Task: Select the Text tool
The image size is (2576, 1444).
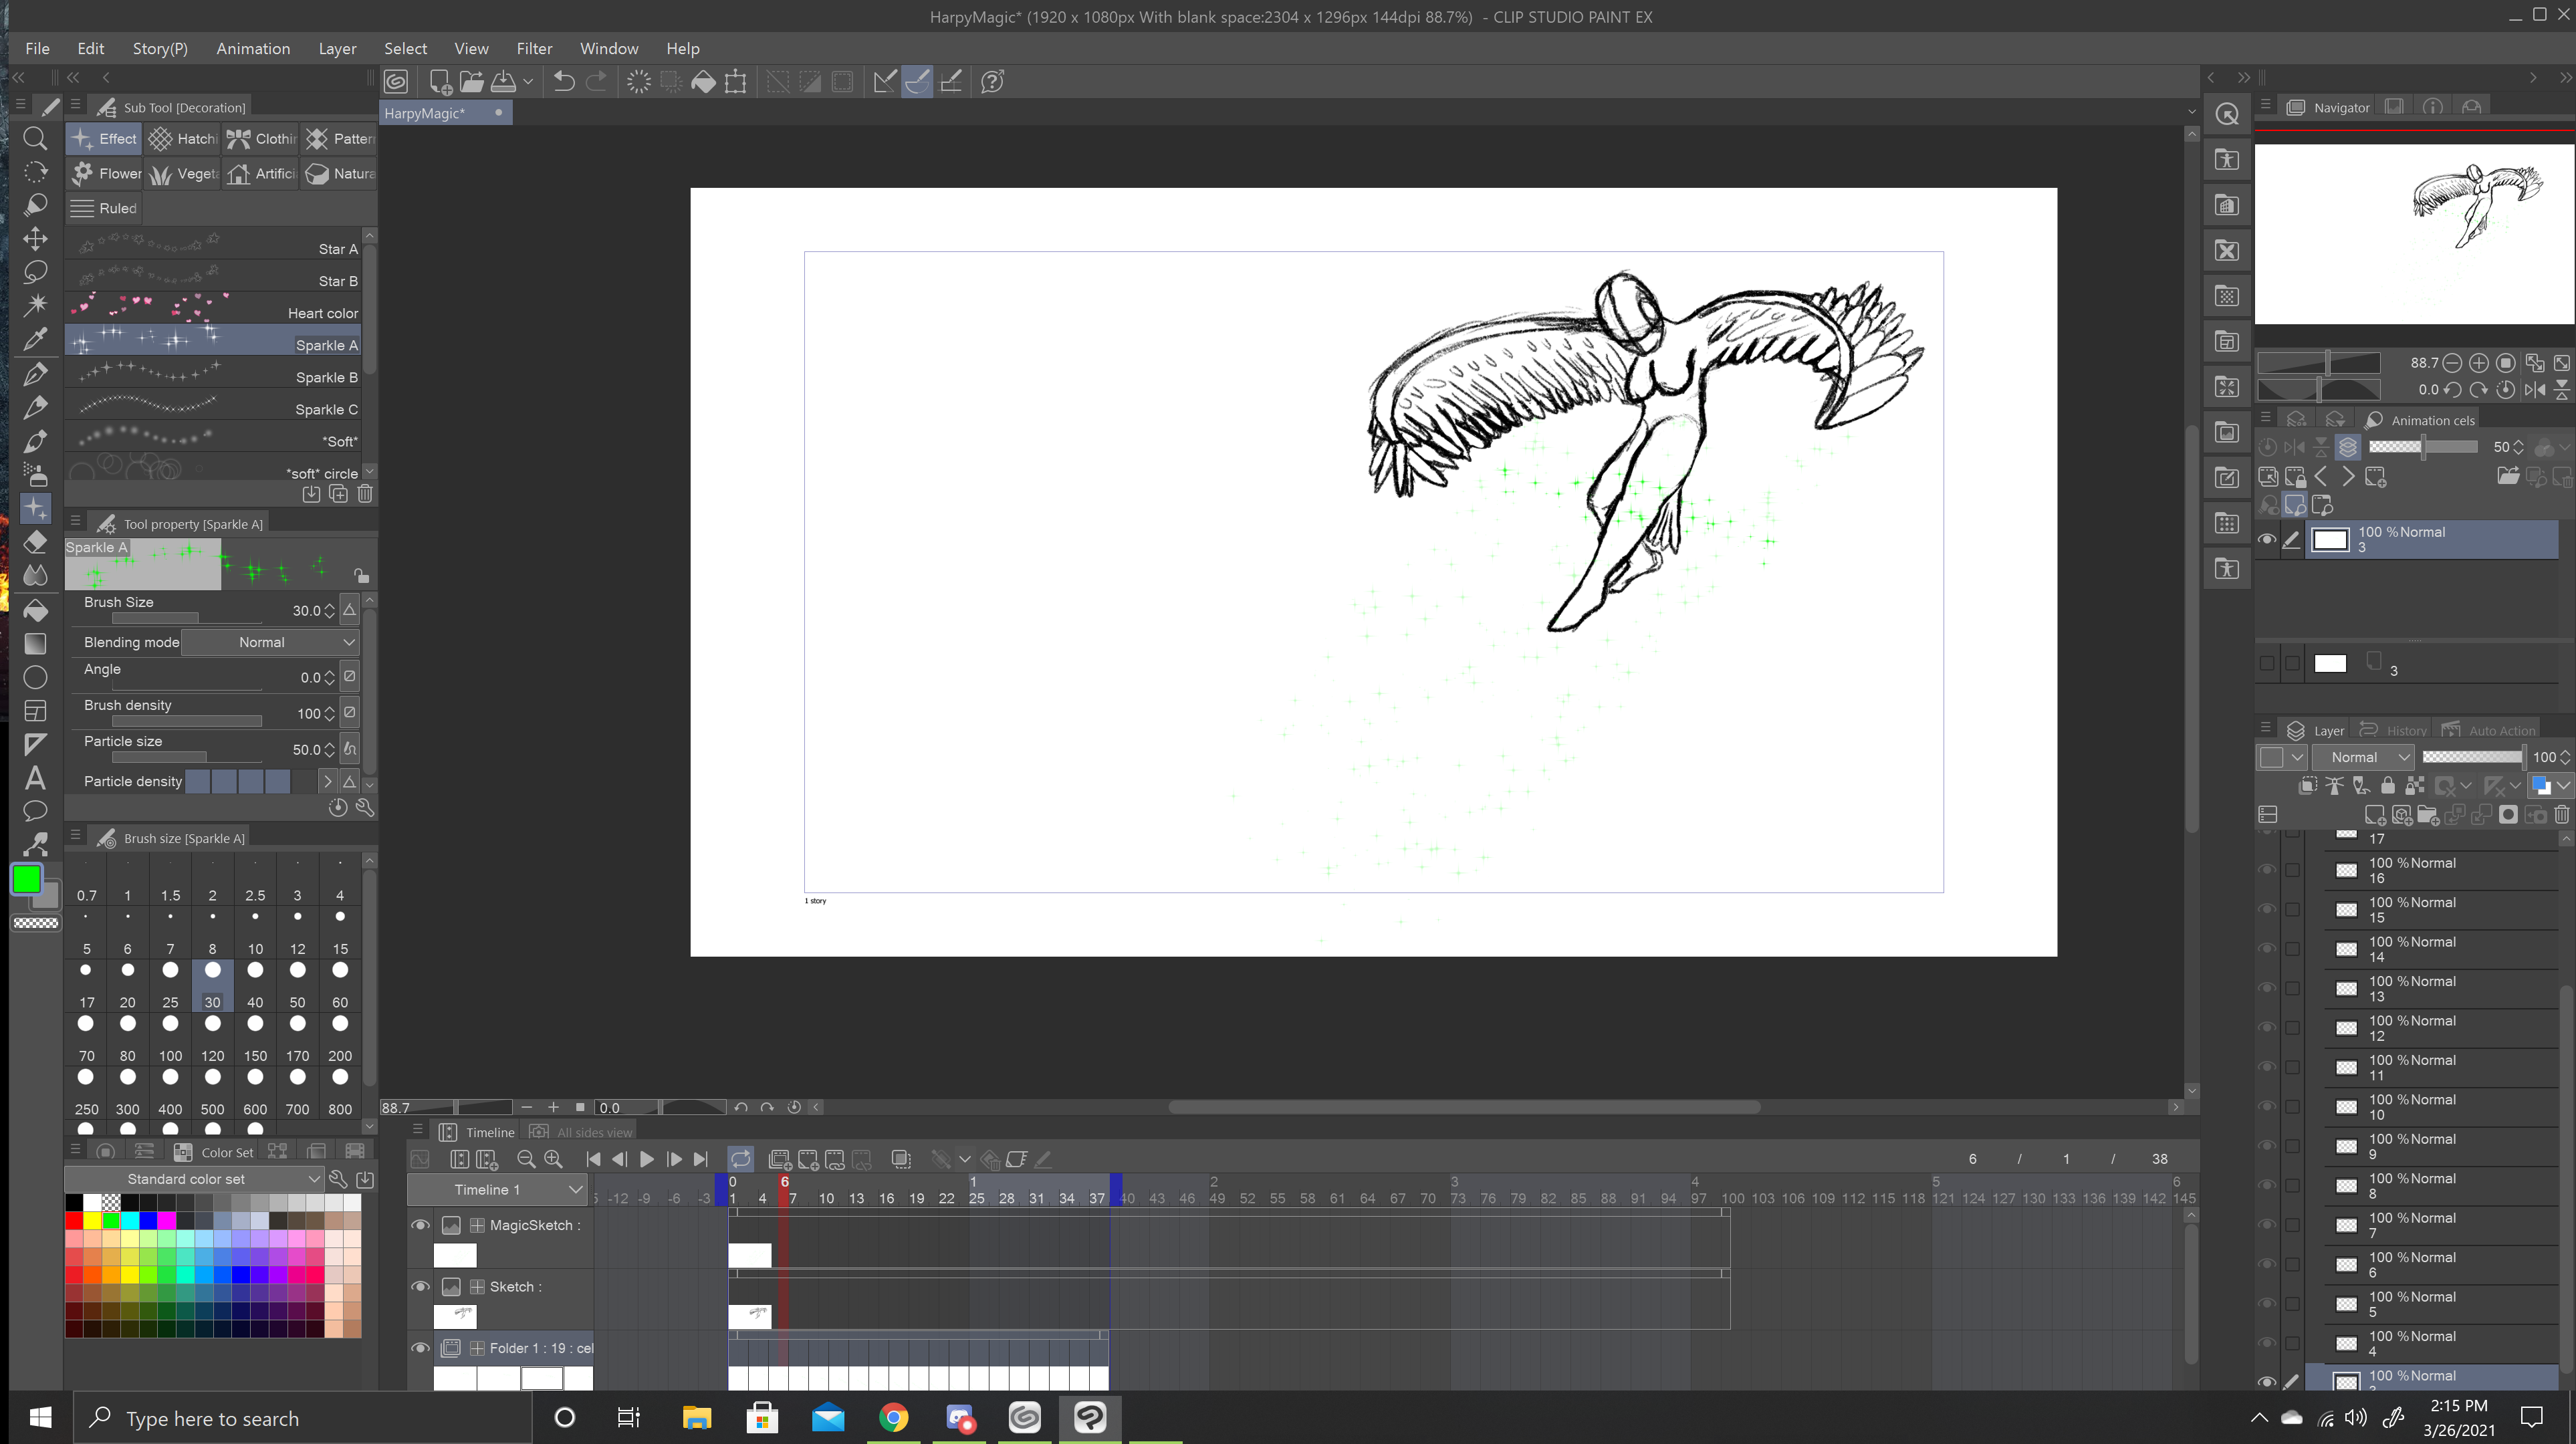Action: point(35,777)
